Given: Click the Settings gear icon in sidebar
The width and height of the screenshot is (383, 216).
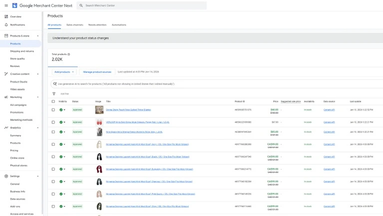Looking at the screenshot, I should coord(6,176).
